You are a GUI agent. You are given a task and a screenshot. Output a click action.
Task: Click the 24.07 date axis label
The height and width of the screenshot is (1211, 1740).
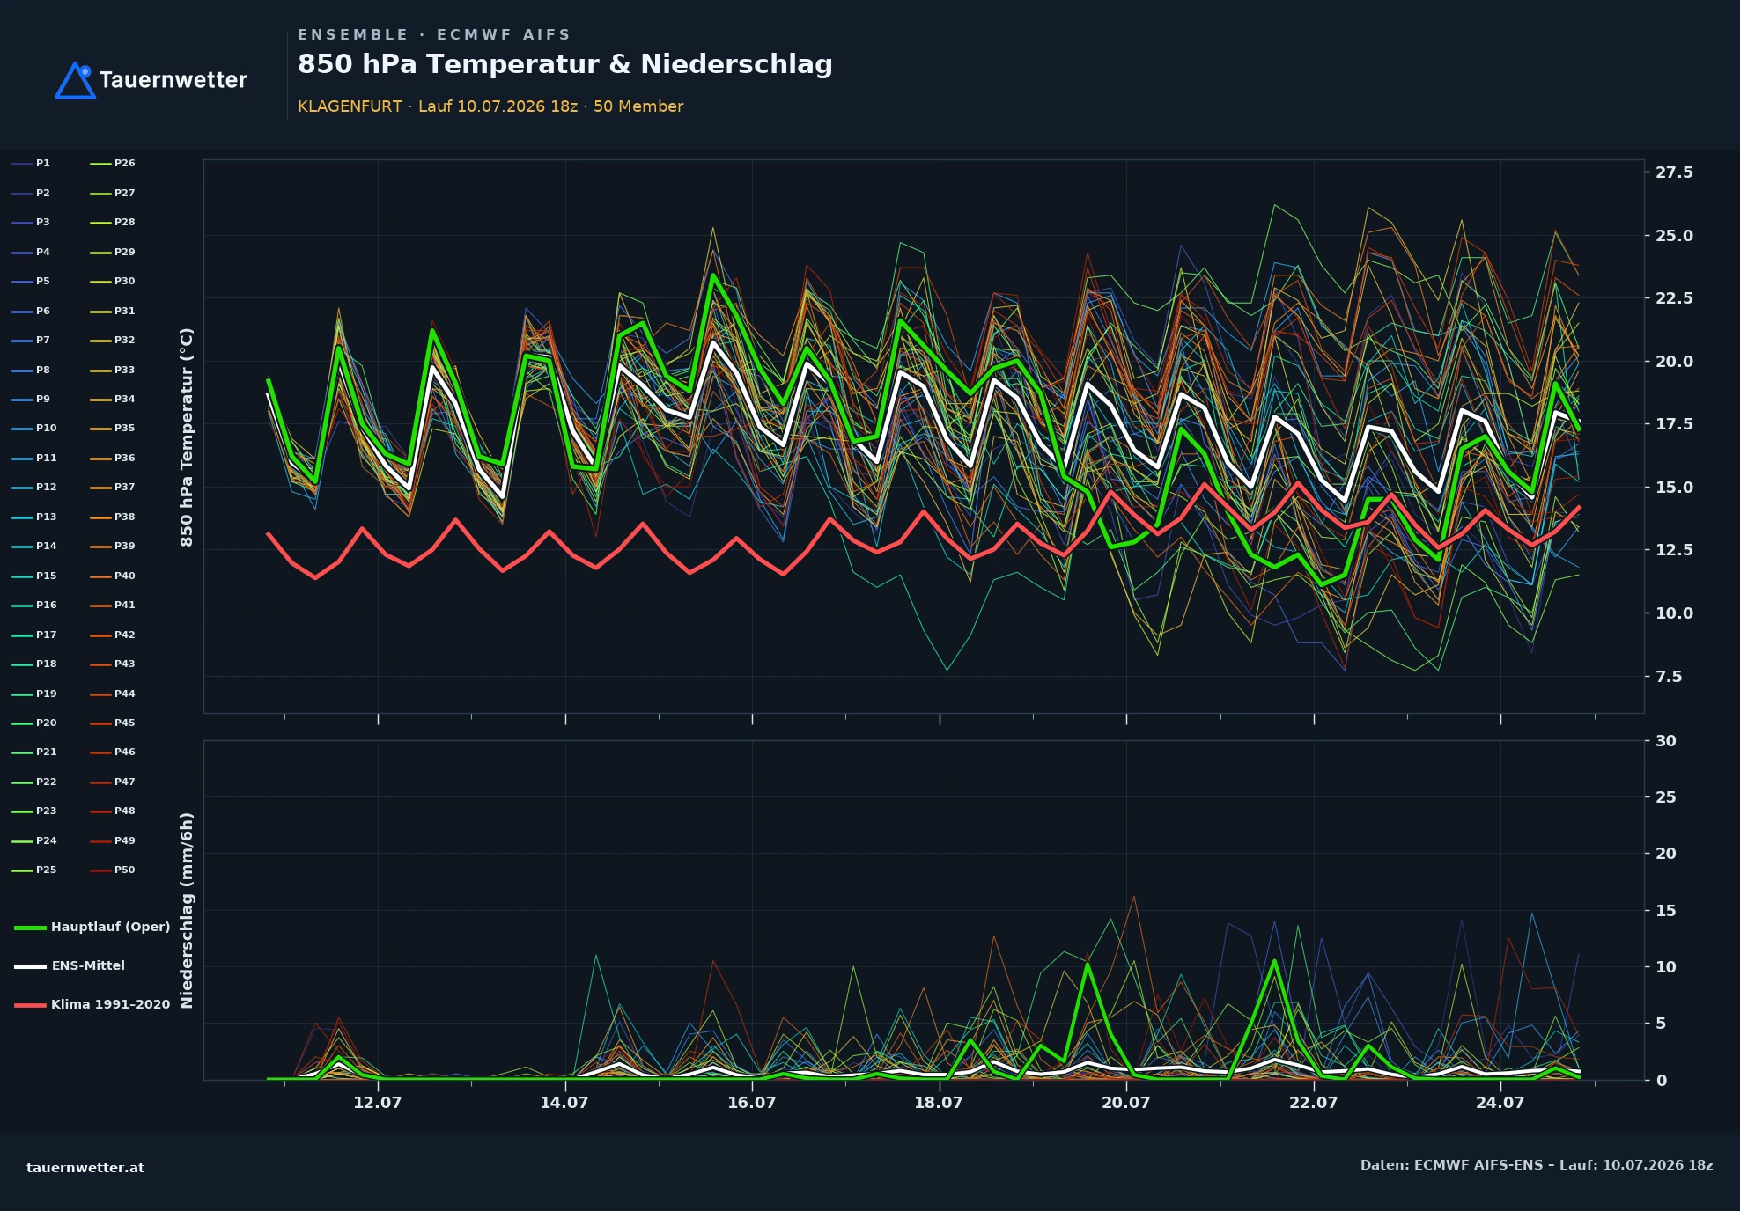(x=1500, y=1103)
